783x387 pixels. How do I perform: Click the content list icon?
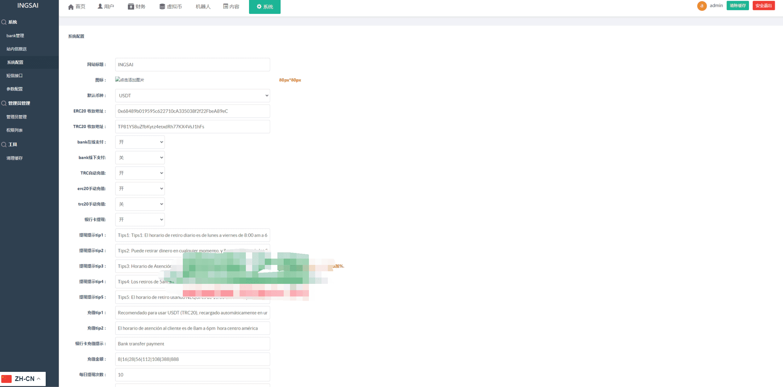(x=226, y=6)
